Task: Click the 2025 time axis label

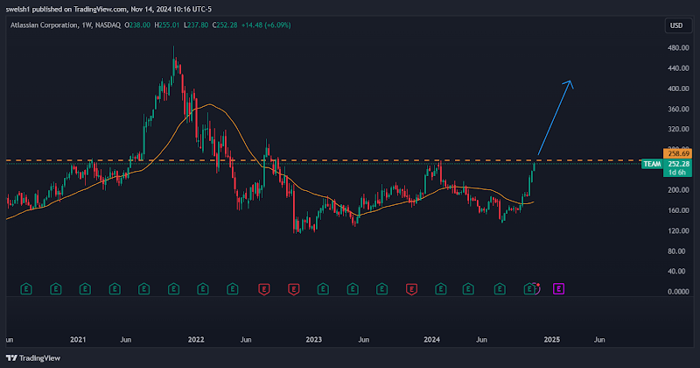Action: (552, 340)
